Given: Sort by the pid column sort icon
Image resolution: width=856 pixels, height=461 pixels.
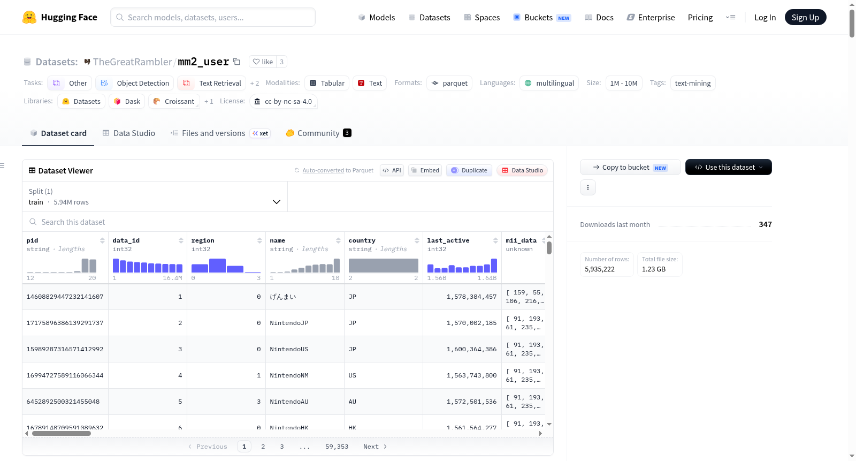Looking at the screenshot, I should click(x=102, y=240).
